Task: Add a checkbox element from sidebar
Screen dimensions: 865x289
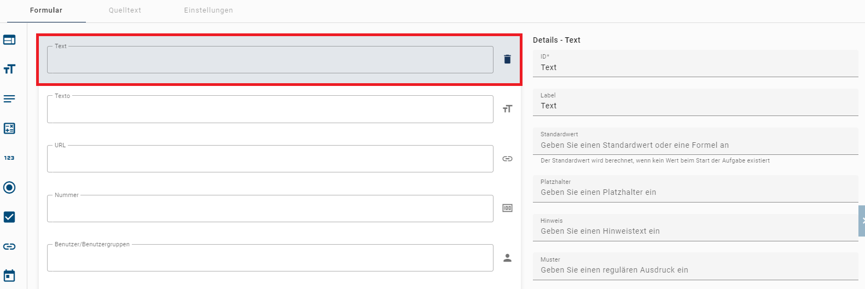Action: [9, 217]
